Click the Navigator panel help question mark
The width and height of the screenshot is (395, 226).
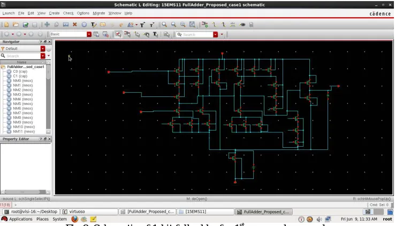(x=41, y=42)
